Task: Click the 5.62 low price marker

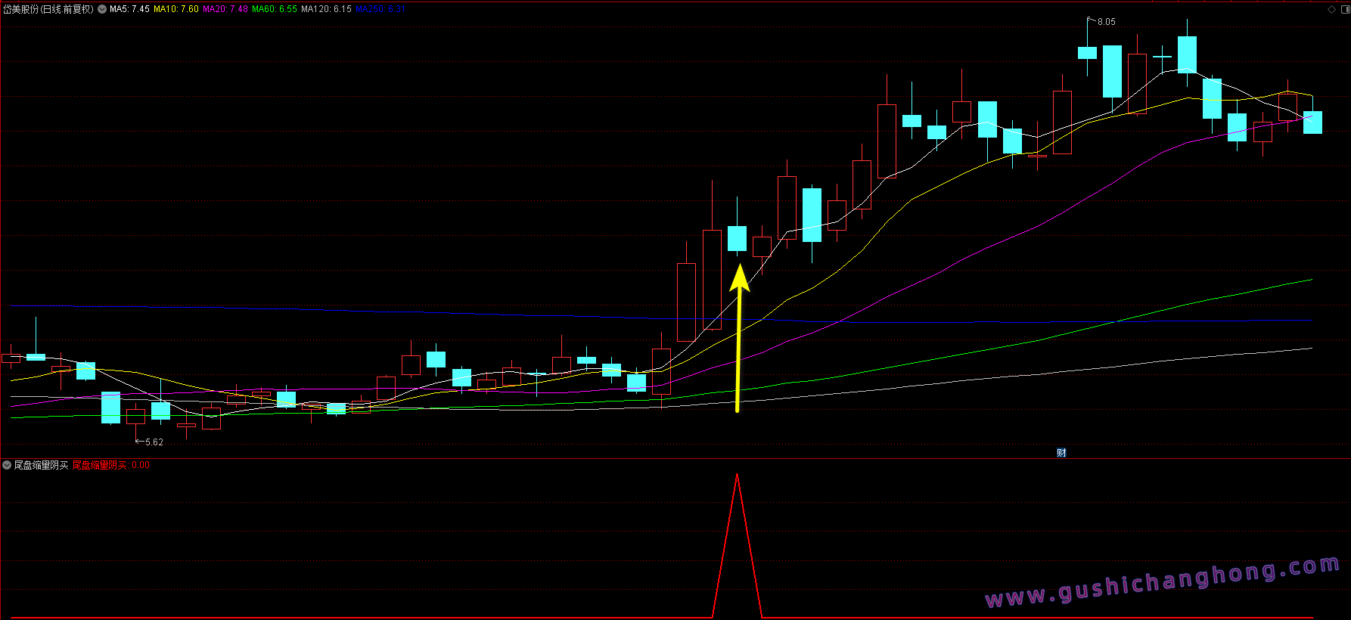Action: point(153,442)
